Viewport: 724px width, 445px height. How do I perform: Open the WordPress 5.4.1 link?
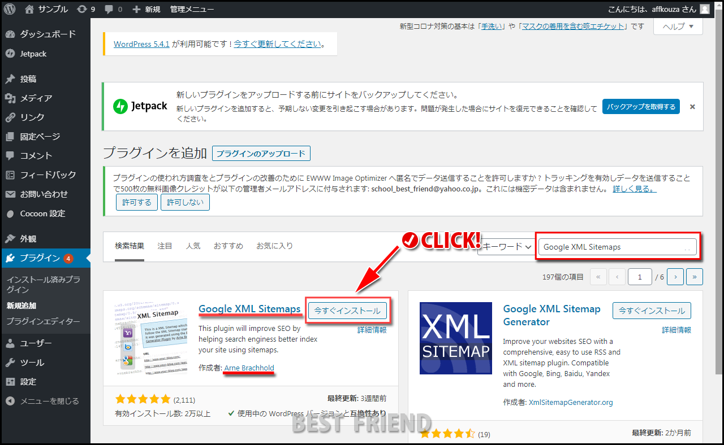coord(142,44)
